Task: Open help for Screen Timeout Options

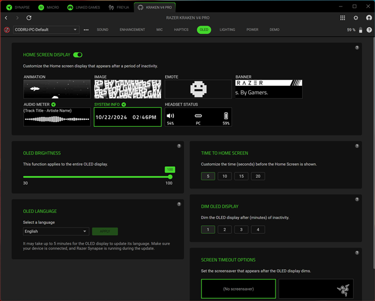Action: 357,253
